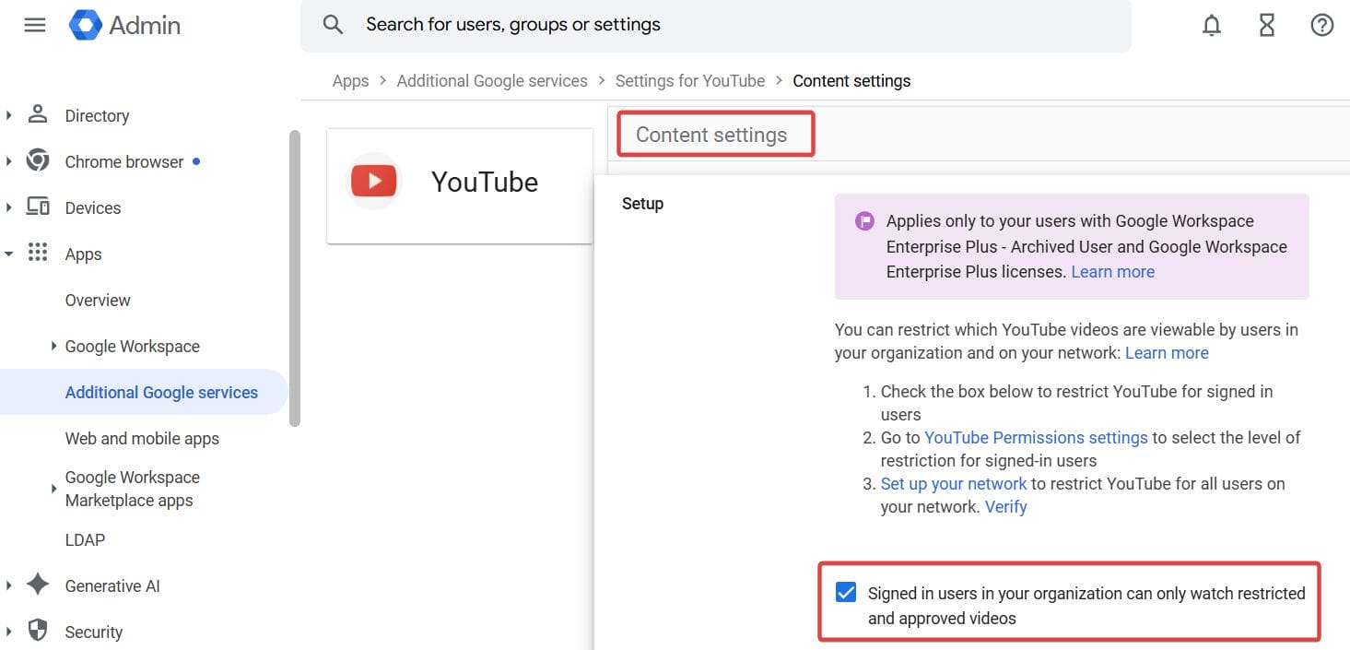Screen dimensions: 1350x650
Task: Click the Devices sidebar label
Action: (92, 208)
